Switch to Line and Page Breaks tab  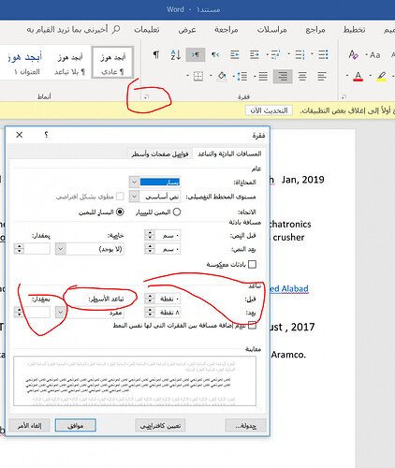coord(160,154)
